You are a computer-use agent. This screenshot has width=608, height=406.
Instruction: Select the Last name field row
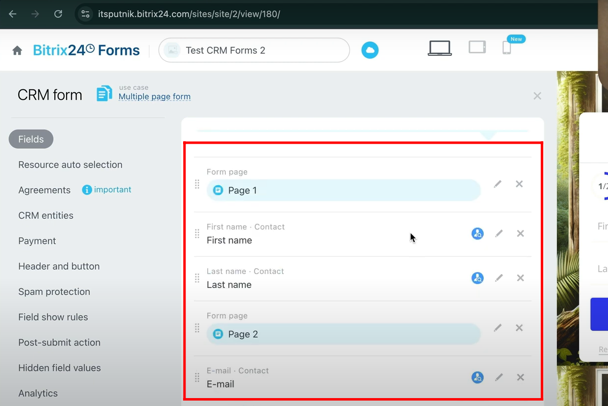point(363,279)
